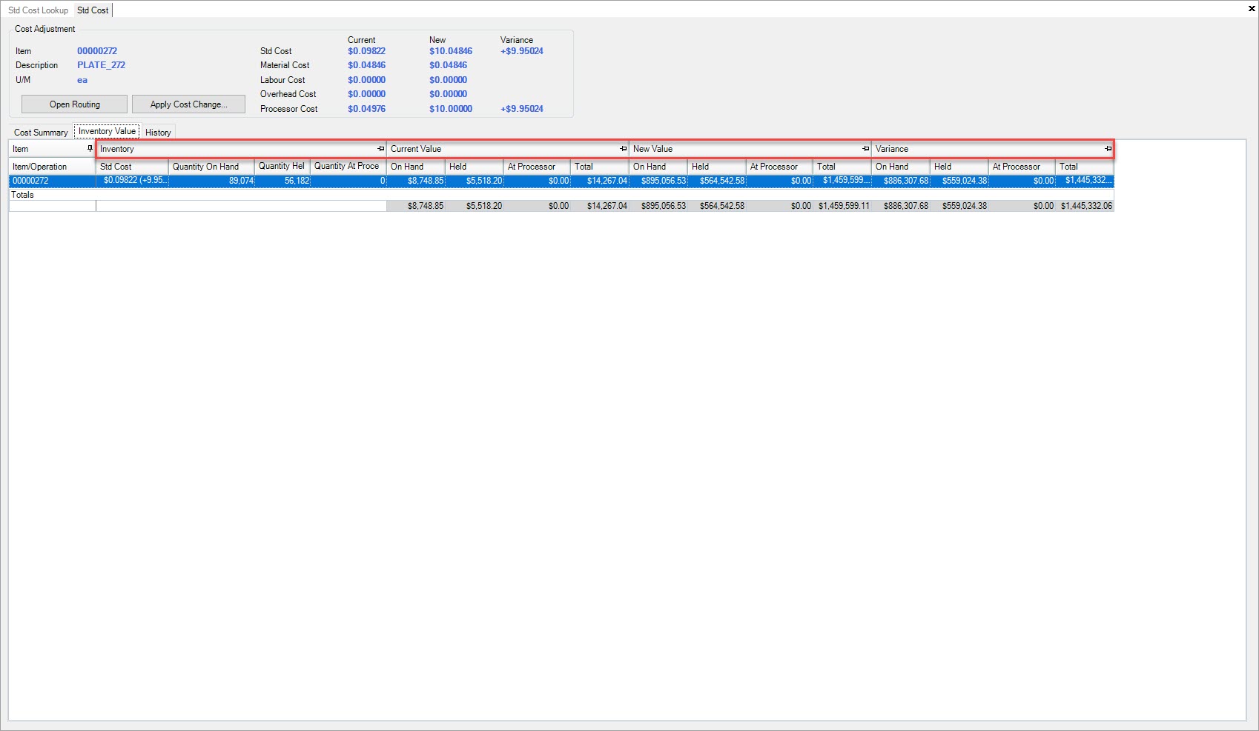Click the Quantity At Processor column header
Image resolution: width=1259 pixels, height=731 pixels.
click(x=348, y=167)
